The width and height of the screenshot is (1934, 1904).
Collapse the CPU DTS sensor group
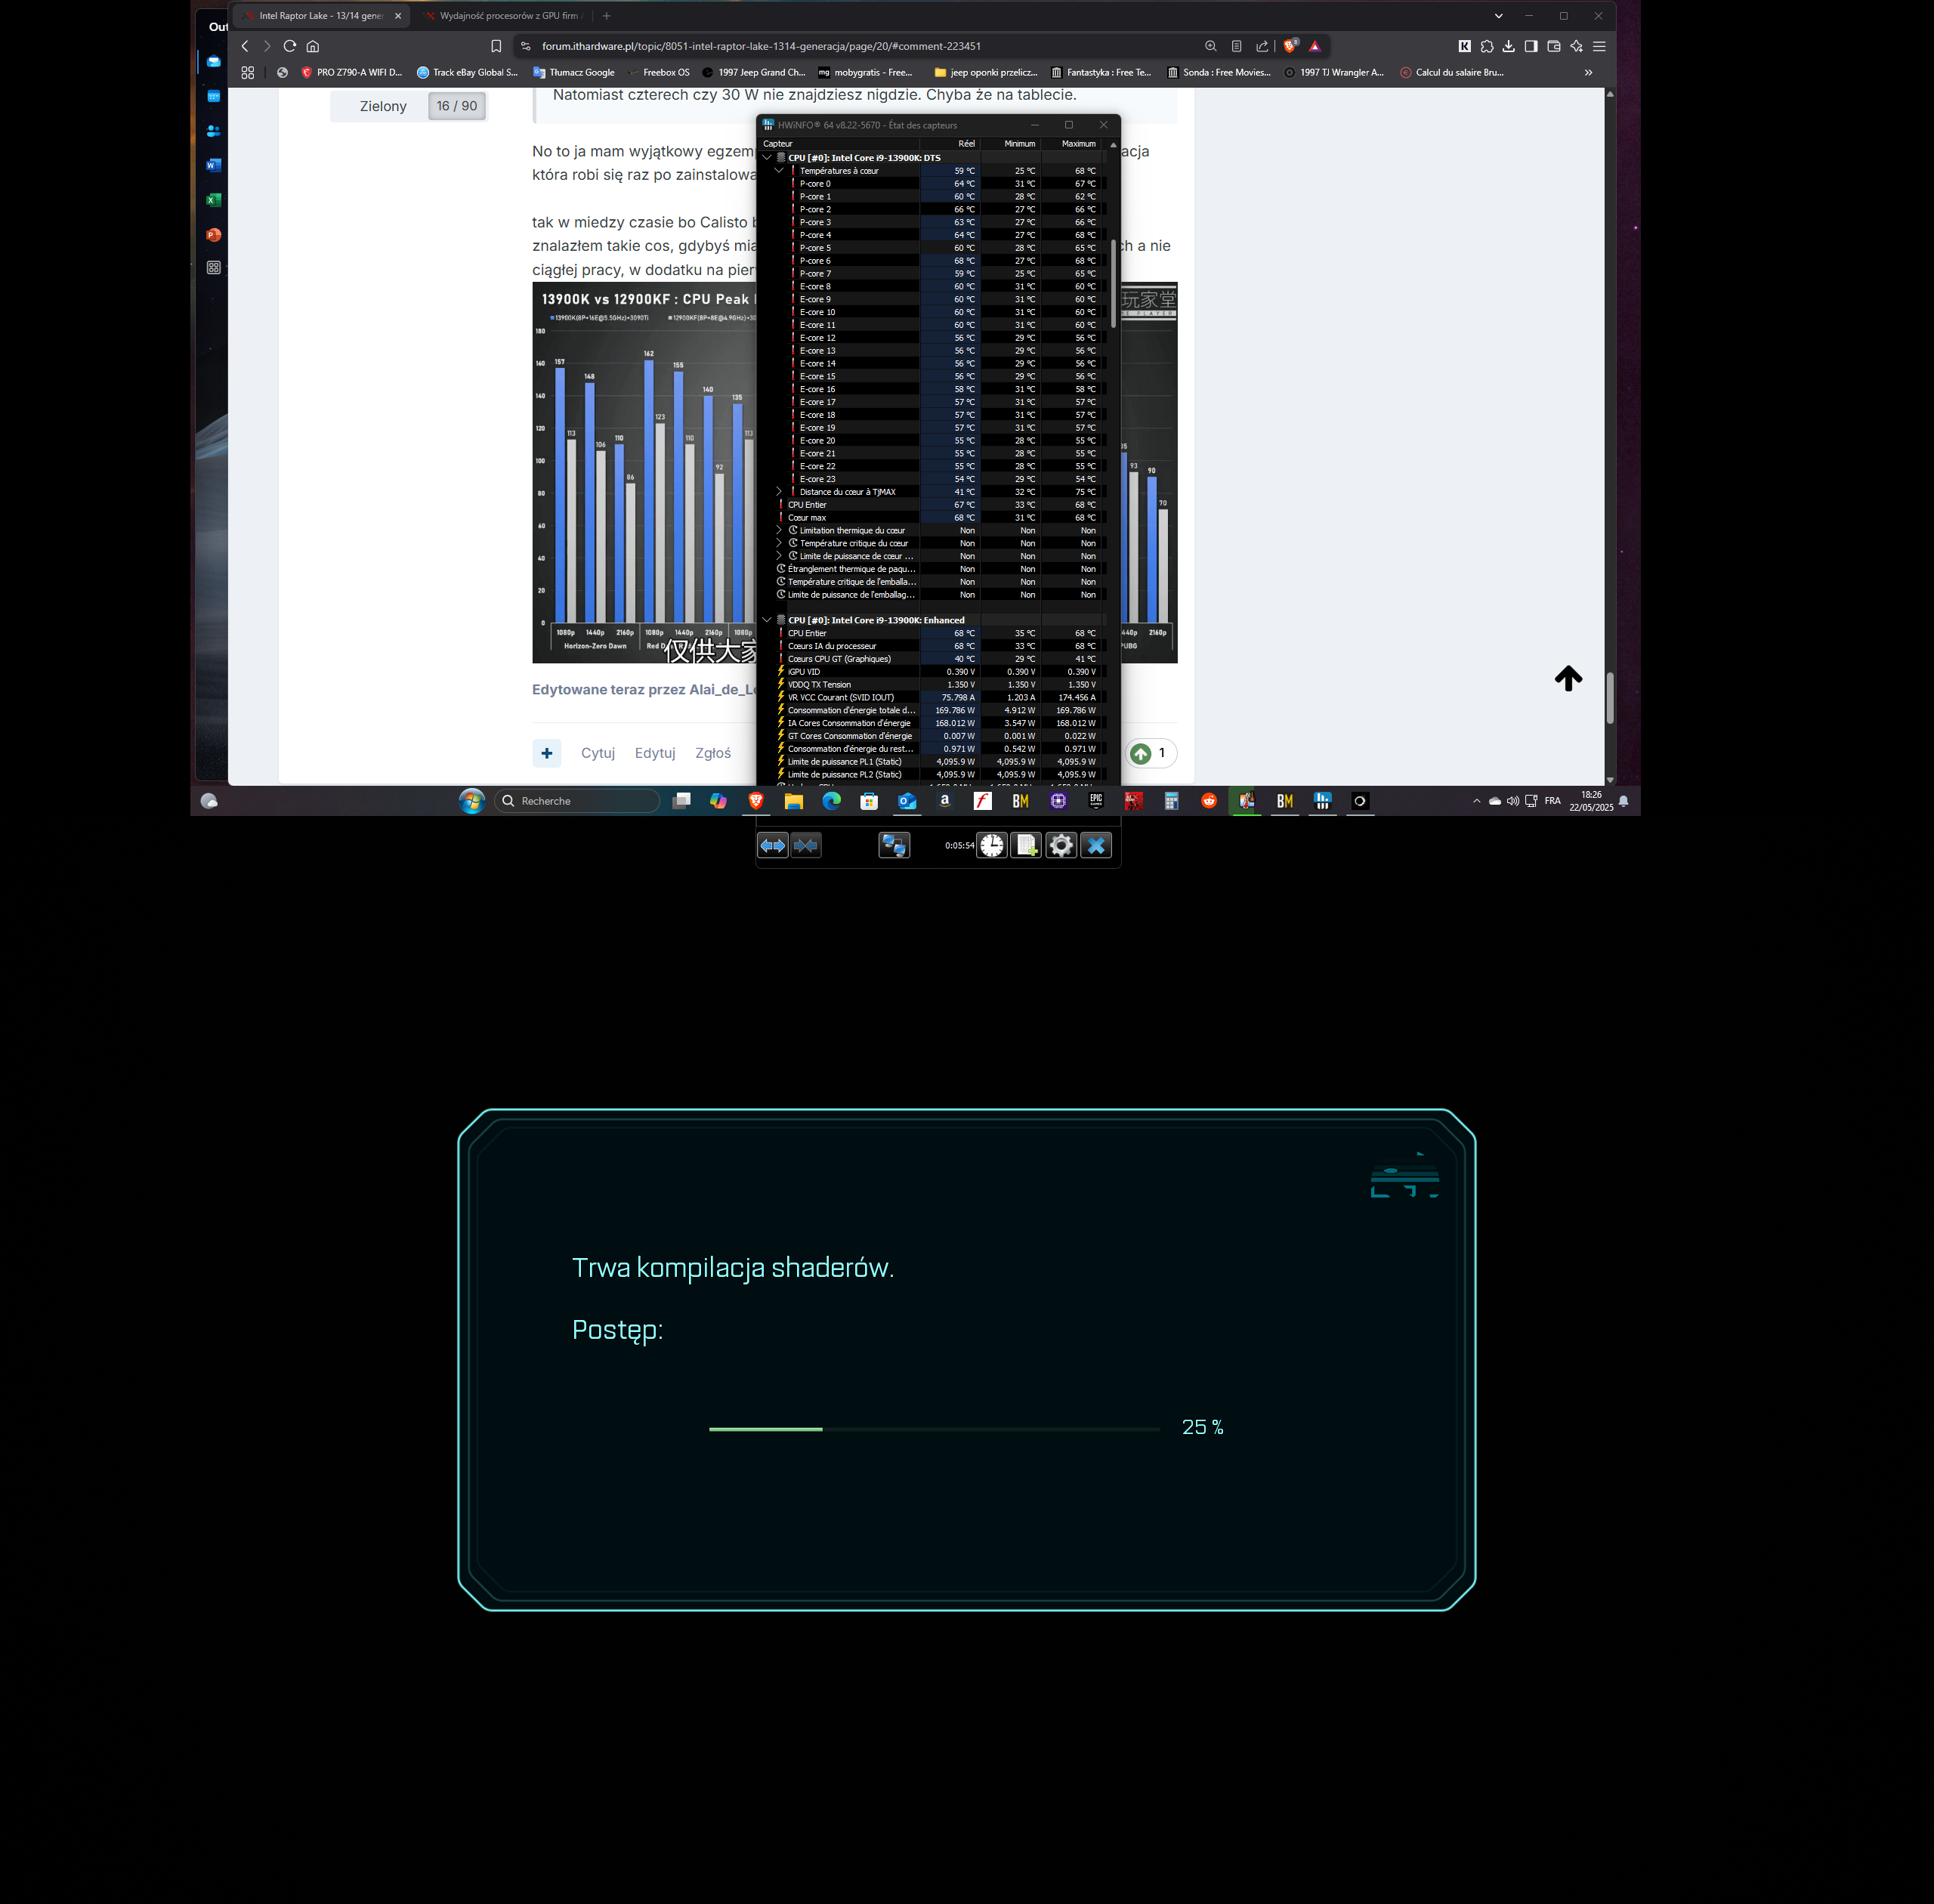click(767, 157)
